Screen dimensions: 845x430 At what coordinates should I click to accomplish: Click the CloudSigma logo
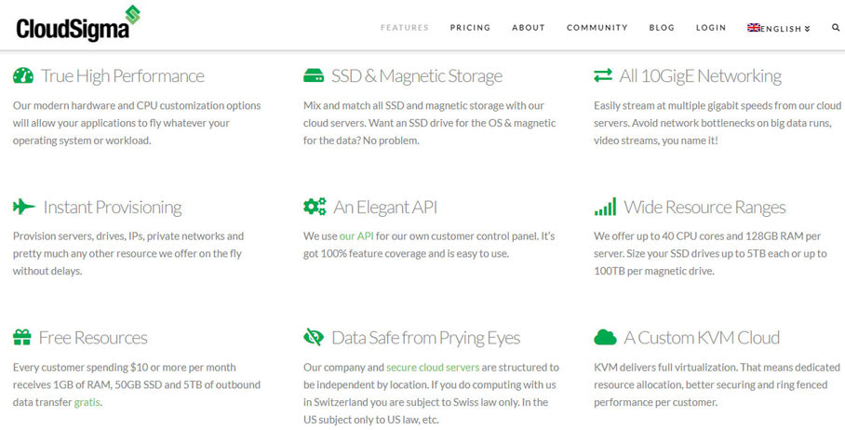(x=78, y=23)
